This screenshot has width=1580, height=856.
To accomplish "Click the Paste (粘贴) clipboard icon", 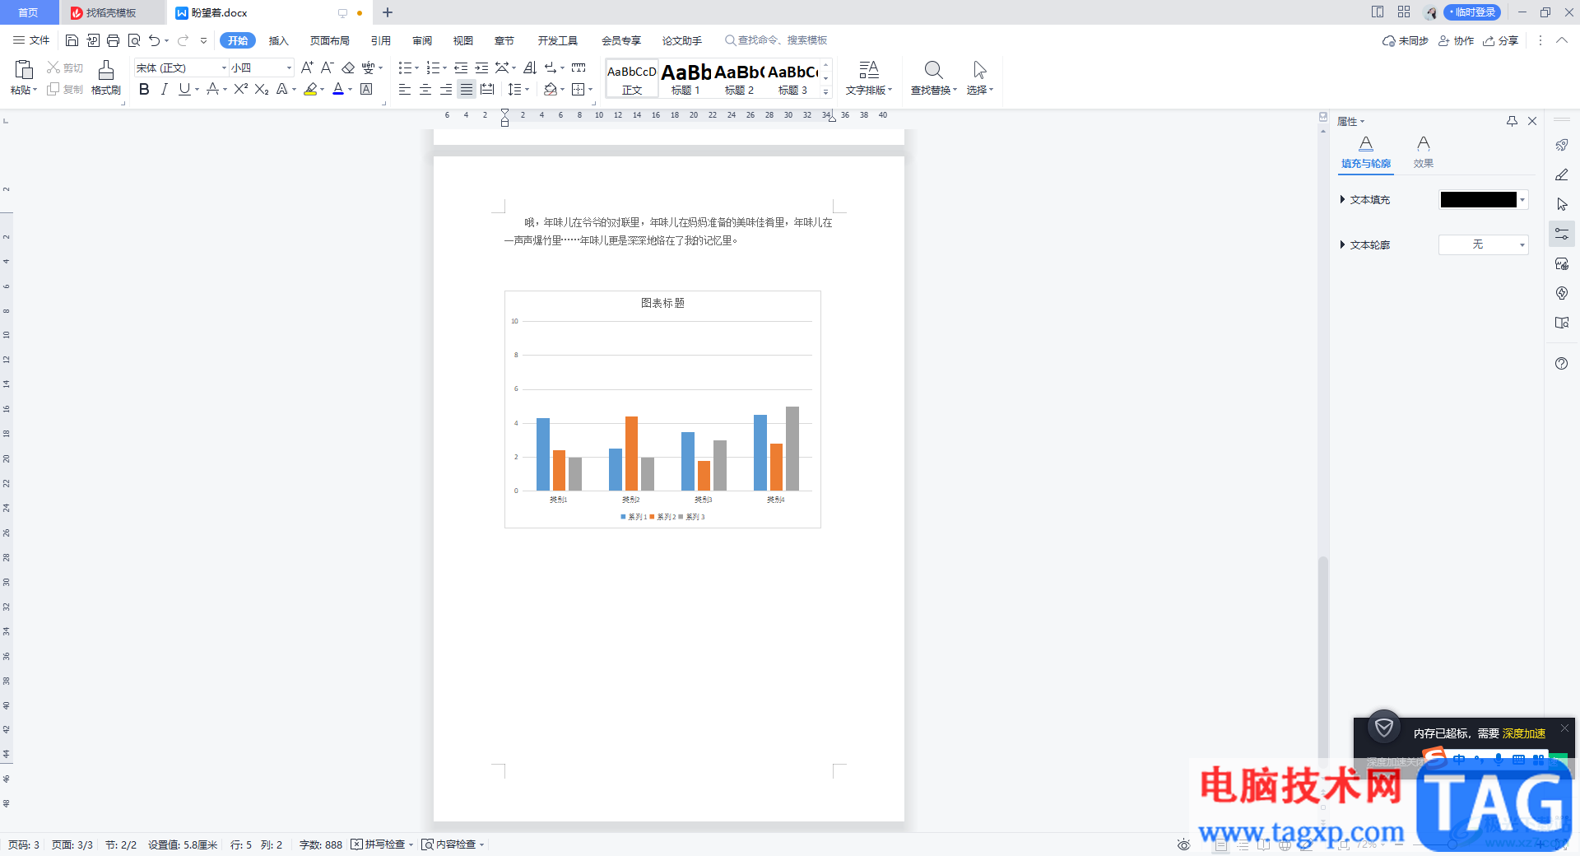I will [x=24, y=70].
